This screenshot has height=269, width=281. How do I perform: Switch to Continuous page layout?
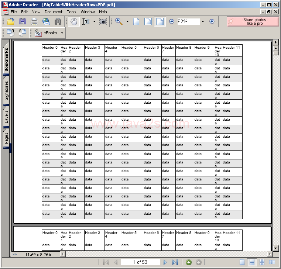coord(252,262)
